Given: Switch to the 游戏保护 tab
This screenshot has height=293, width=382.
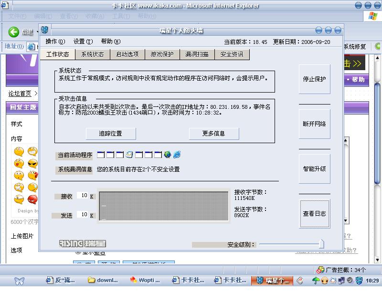Looking at the screenshot, I should coord(162,54).
